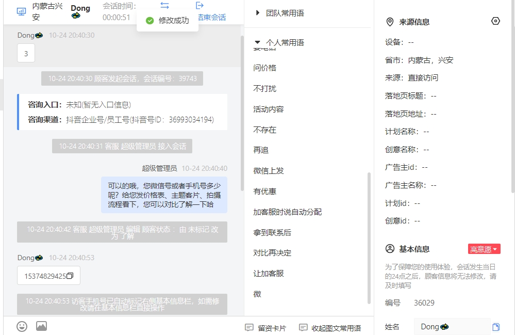Open the emoji picker smiley icon
The image size is (515, 335).
22,326
